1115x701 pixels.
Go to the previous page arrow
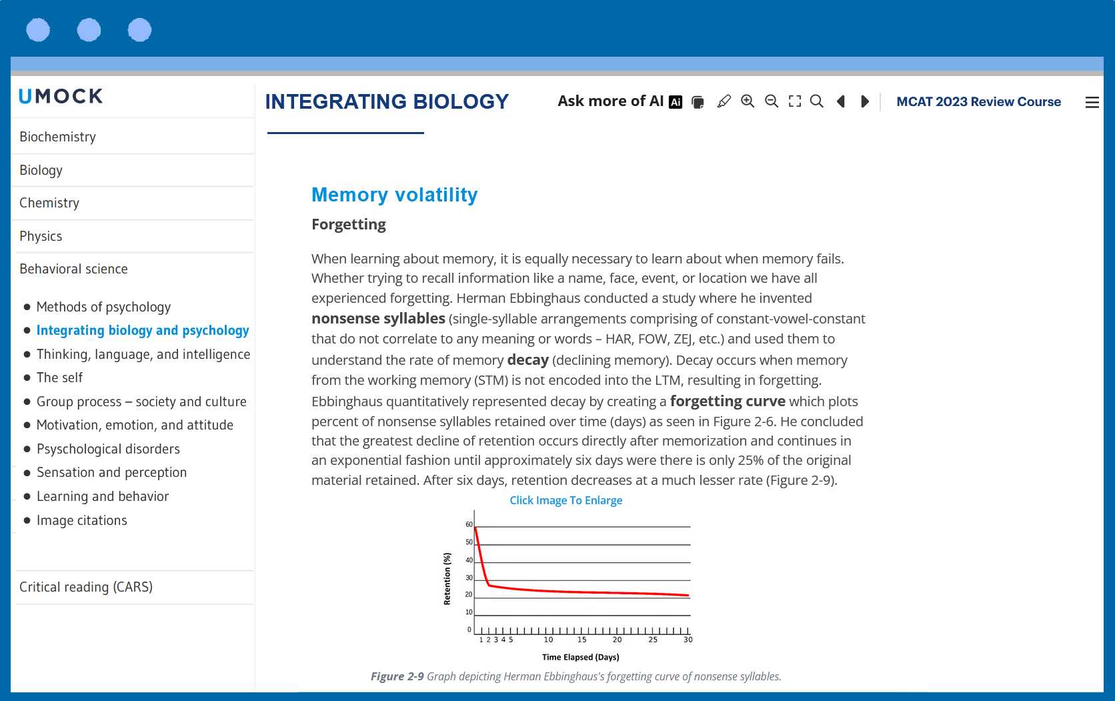[841, 101]
